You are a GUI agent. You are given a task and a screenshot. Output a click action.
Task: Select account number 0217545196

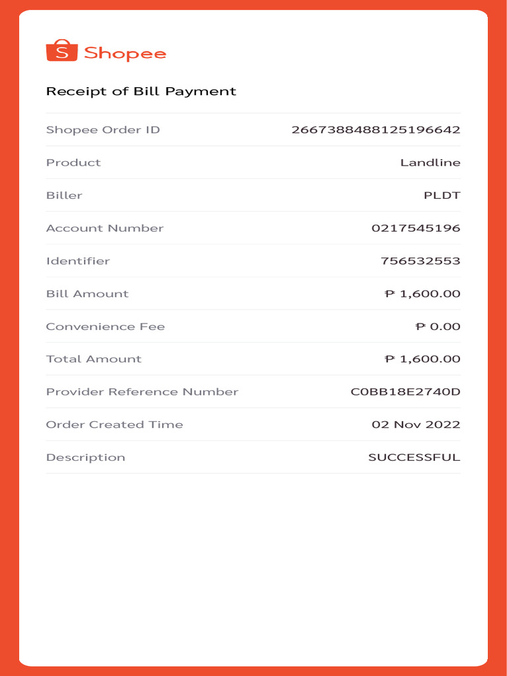pyautogui.click(x=416, y=228)
